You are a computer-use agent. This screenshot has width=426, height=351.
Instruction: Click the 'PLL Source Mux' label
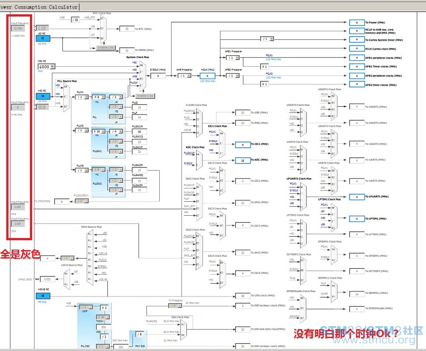pos(67,81)
